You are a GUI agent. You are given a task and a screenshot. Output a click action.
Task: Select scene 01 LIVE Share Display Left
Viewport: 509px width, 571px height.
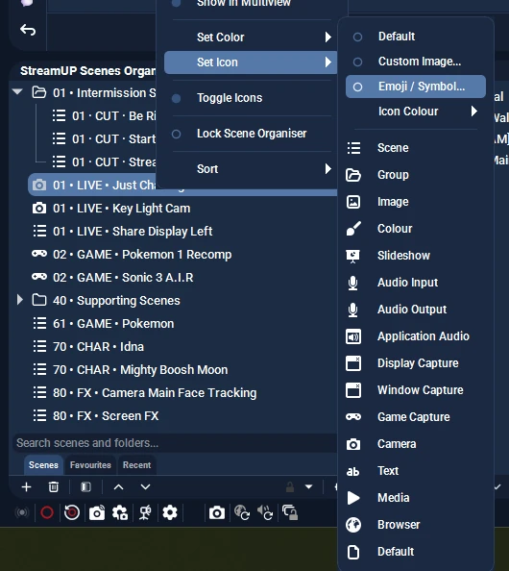(x=182, y=232)
